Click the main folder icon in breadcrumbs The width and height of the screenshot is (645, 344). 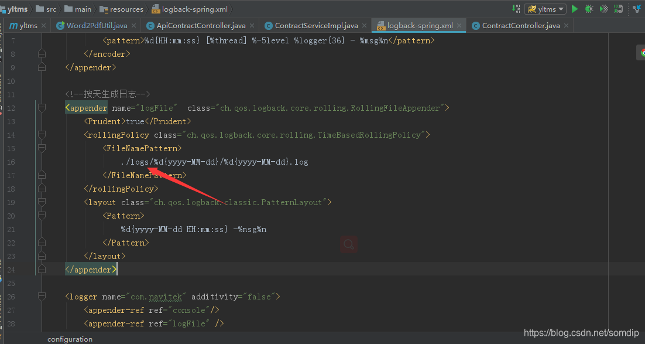(68, 9)
